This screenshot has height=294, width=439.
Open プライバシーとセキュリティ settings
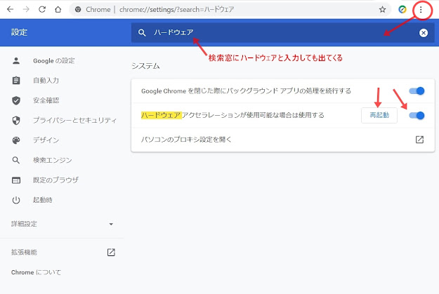click(x=74, y=120)
